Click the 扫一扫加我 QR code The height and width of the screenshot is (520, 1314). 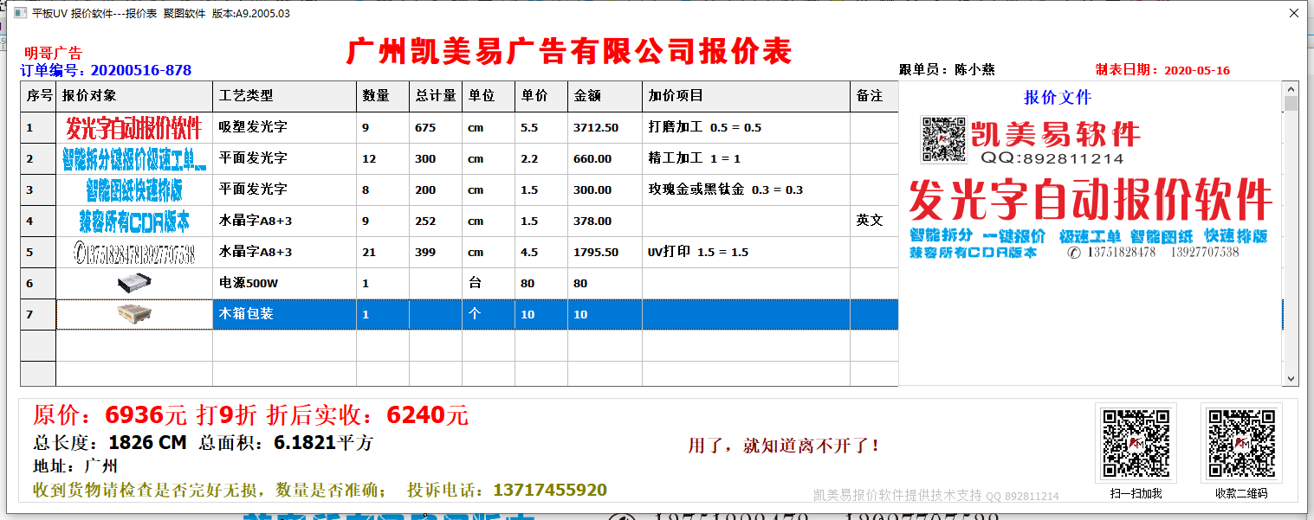pyautogui.click(x=1136, y=444)
